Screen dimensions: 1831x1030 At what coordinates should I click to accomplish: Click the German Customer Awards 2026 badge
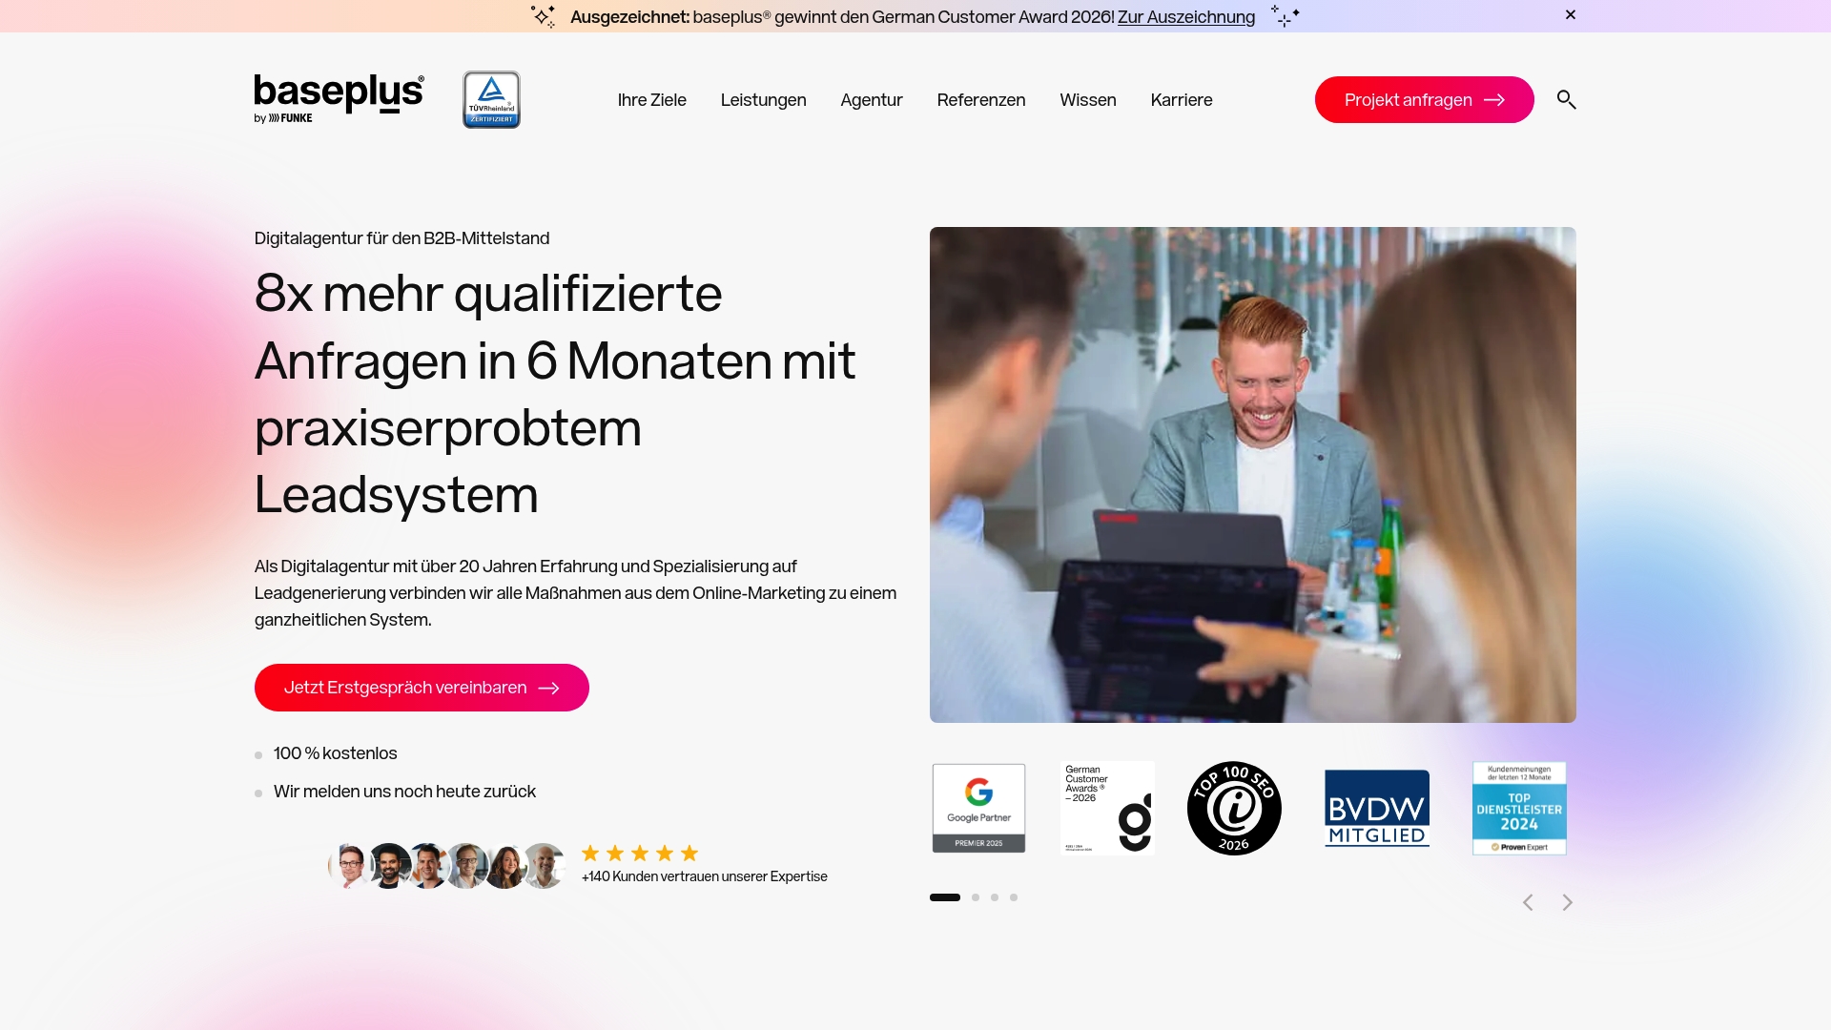[1106, 808]
